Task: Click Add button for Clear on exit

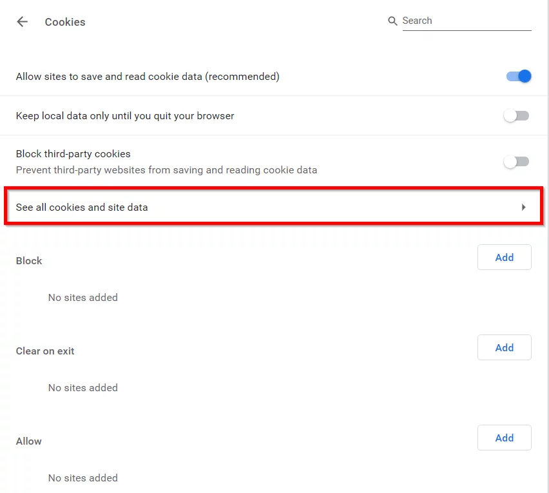Action: (504, 347)
